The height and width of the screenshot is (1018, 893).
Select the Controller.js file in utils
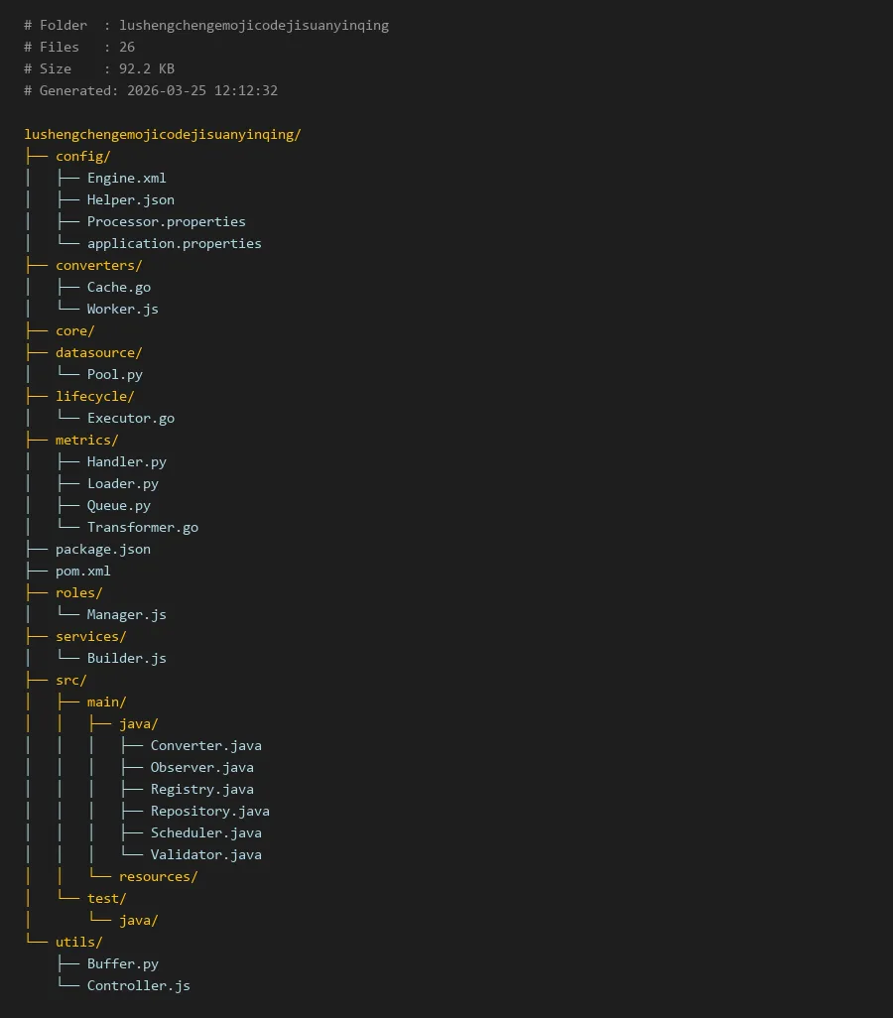(138, 985)
